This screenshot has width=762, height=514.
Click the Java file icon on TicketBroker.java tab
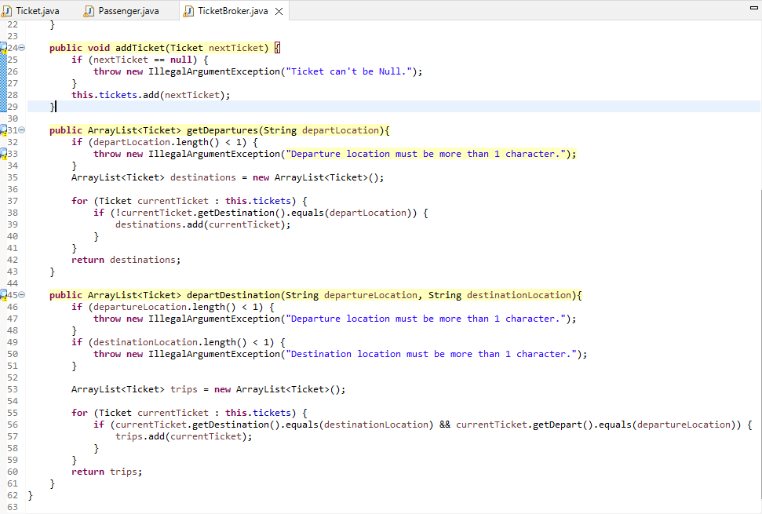(188, 11)
